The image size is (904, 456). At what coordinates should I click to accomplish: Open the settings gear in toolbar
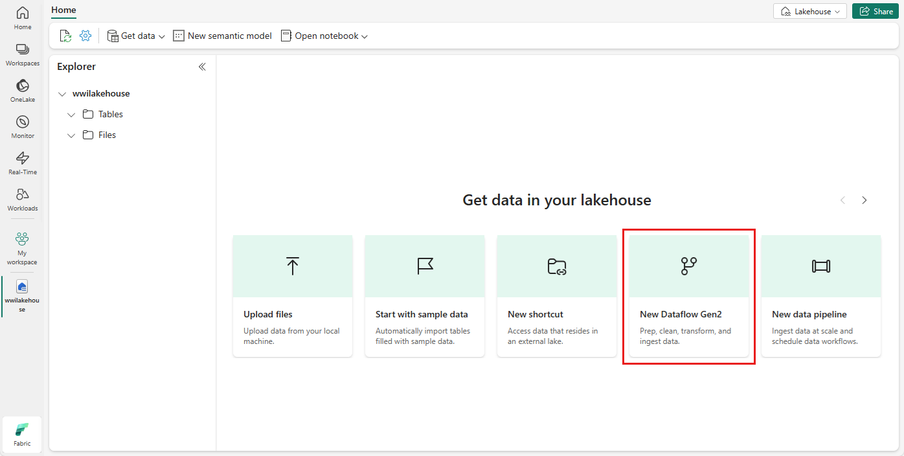point(85,36)
